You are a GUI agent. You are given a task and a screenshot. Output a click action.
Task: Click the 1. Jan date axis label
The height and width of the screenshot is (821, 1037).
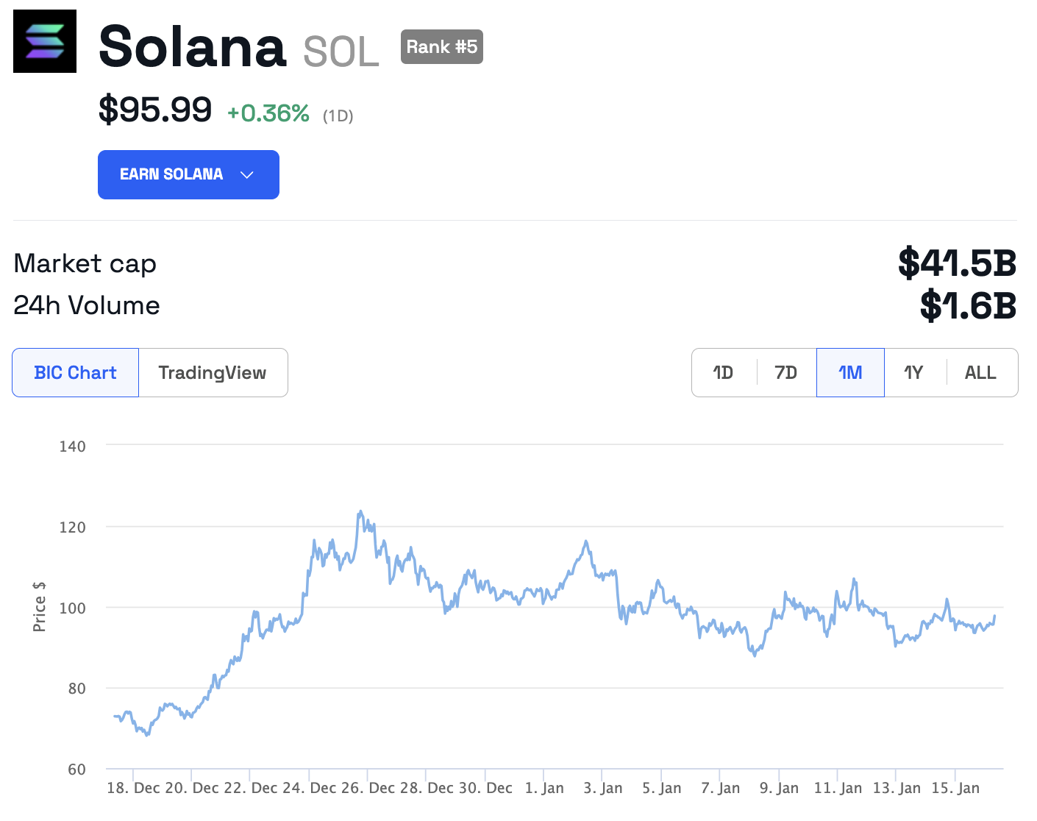pyautogui.click(x=544, y=788)
